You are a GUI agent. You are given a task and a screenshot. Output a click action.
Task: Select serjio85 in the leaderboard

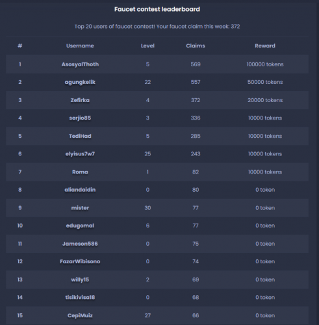tap(80, 118)
